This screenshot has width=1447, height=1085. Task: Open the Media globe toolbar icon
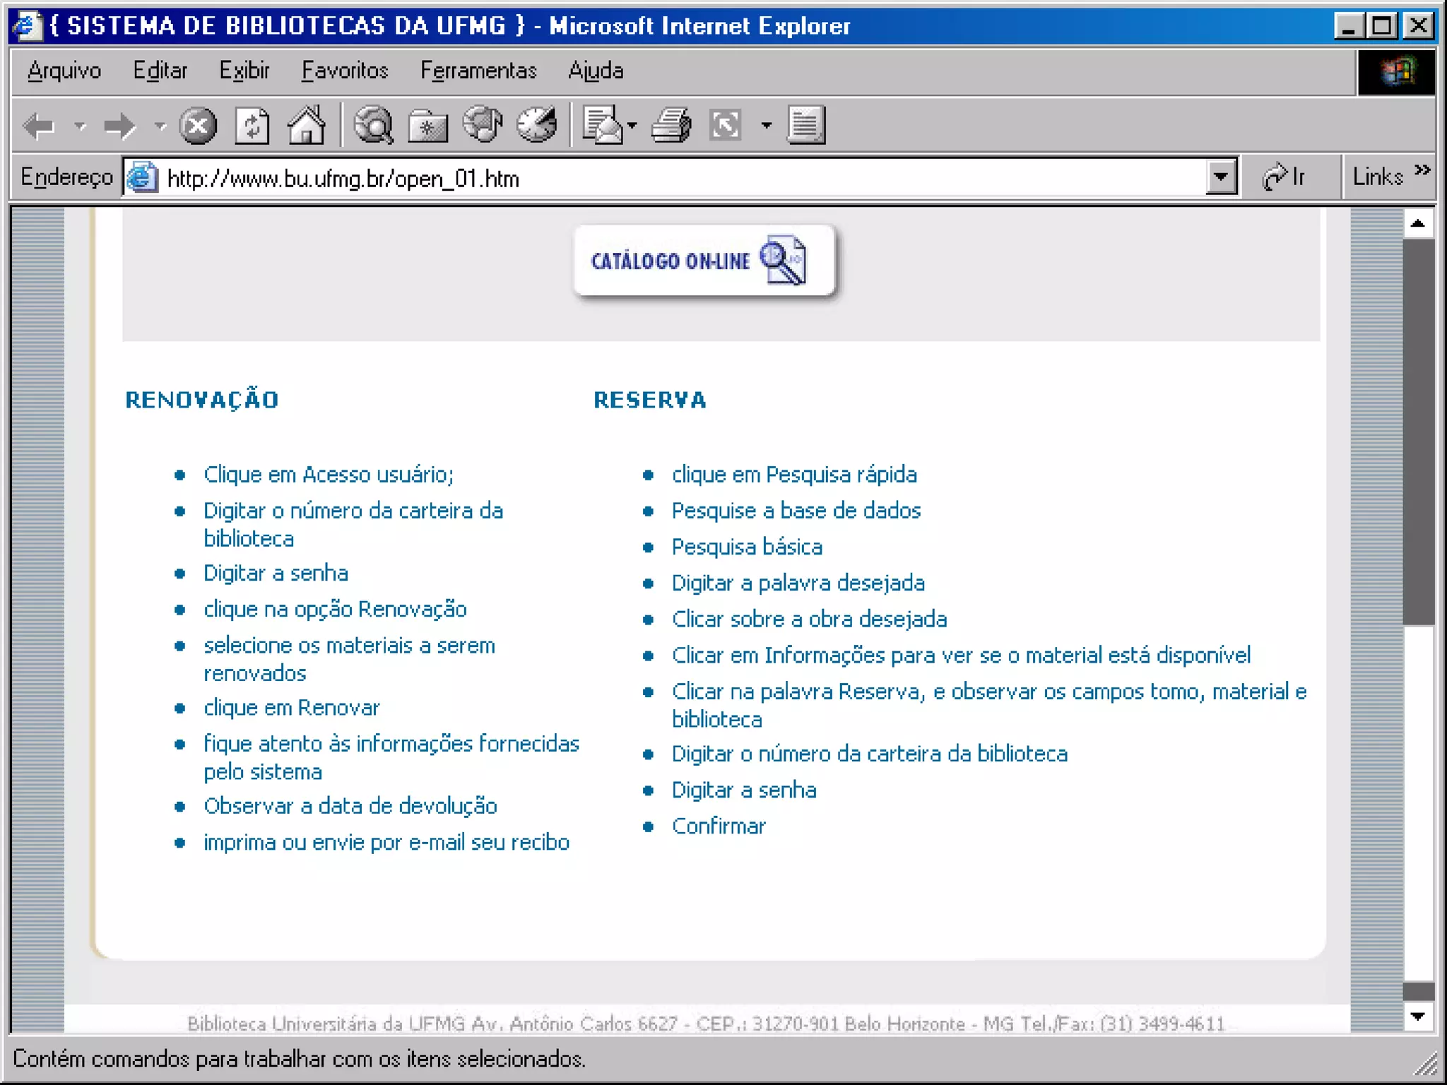483,125
